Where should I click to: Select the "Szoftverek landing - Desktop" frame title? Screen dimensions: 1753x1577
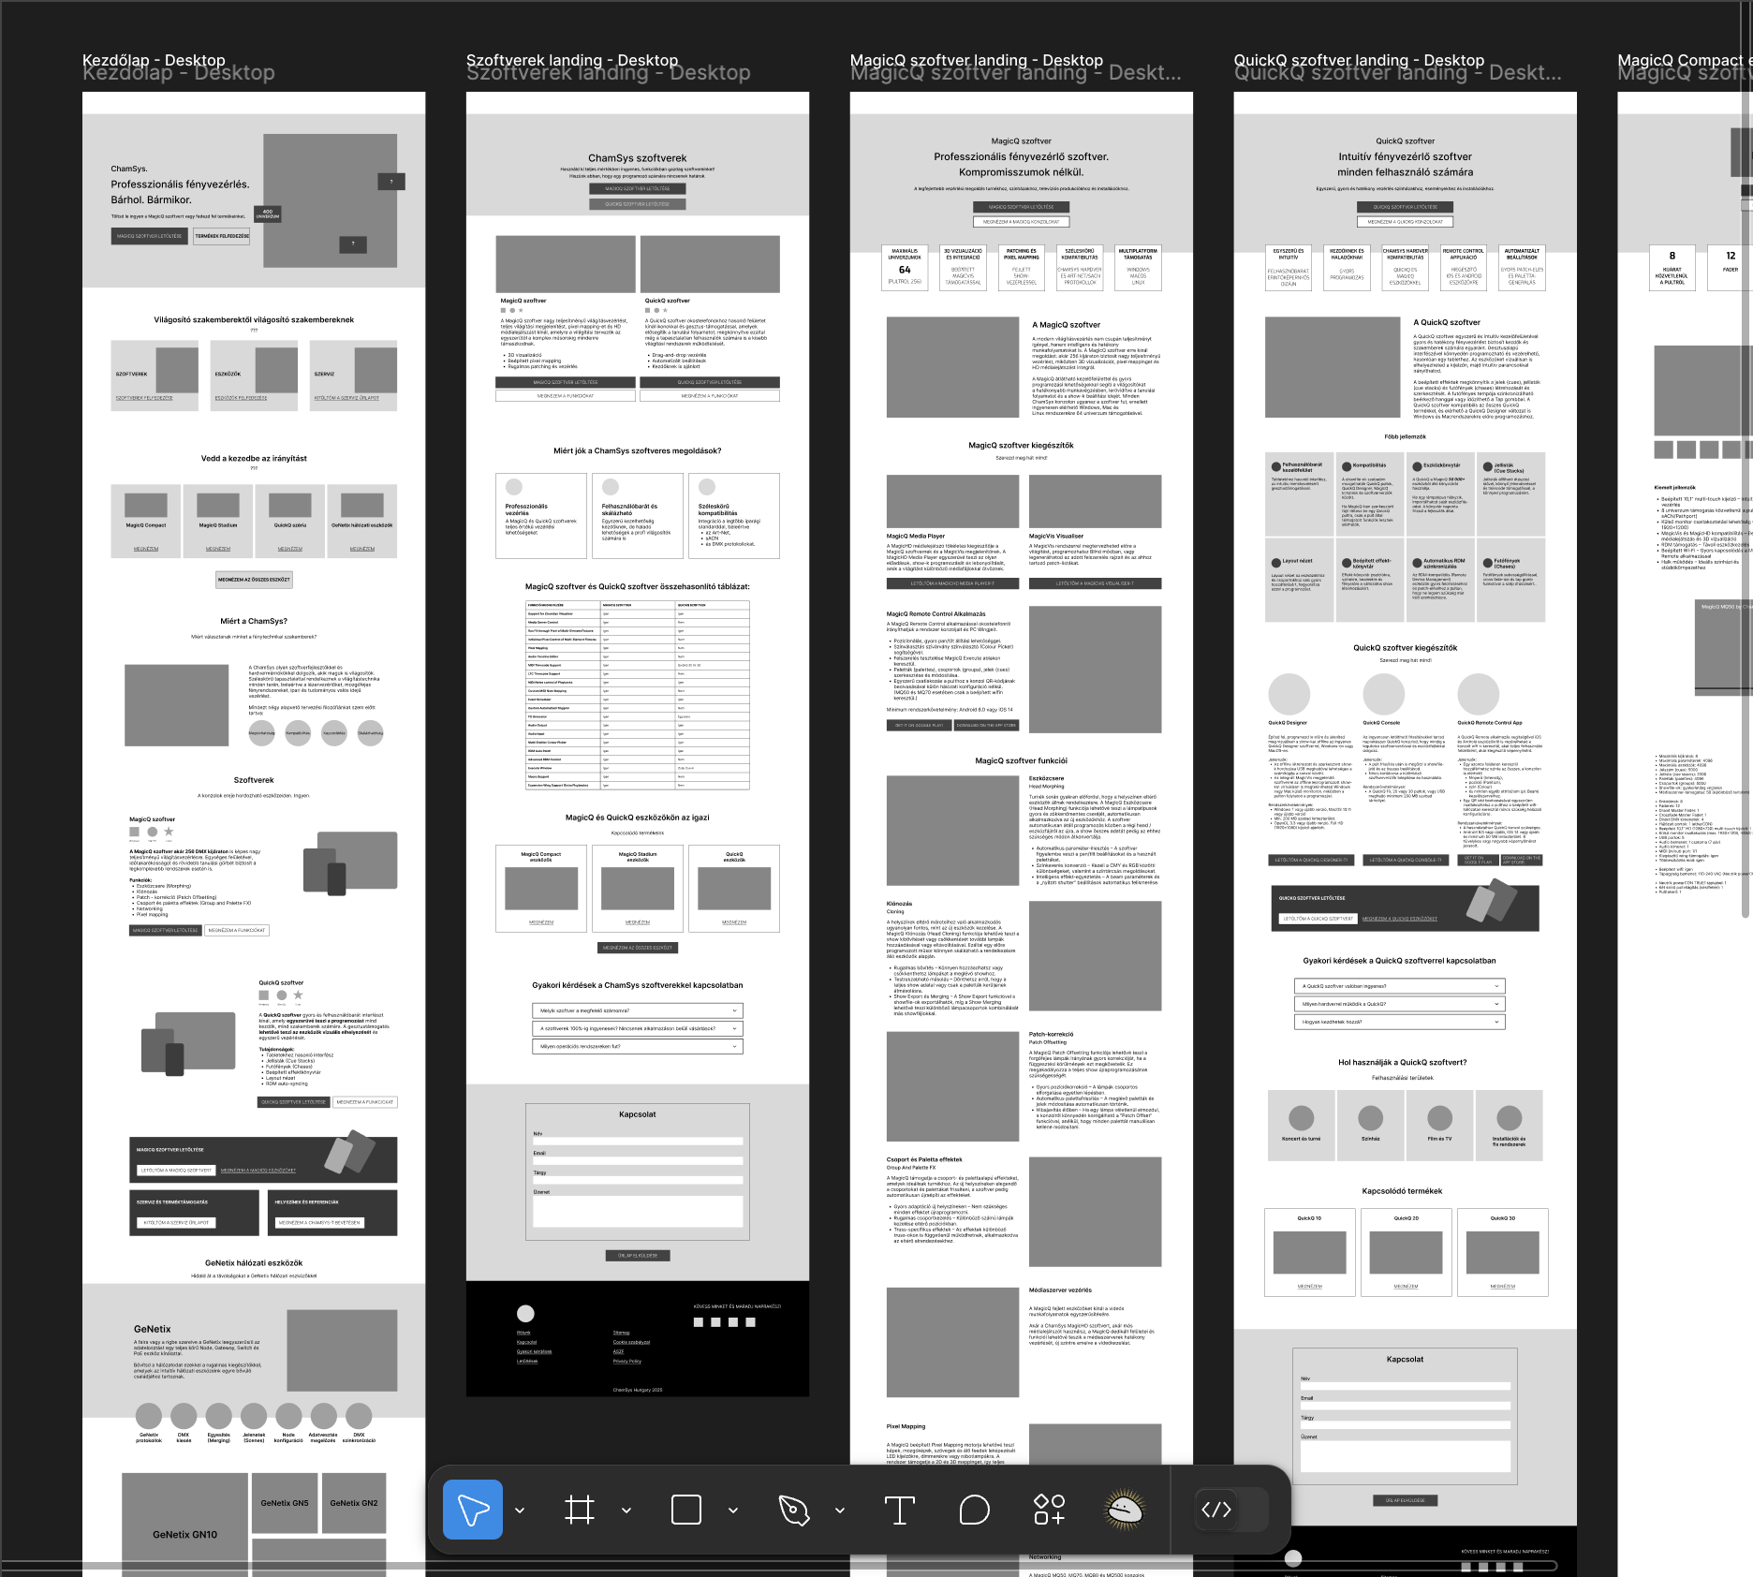(571, 60)
